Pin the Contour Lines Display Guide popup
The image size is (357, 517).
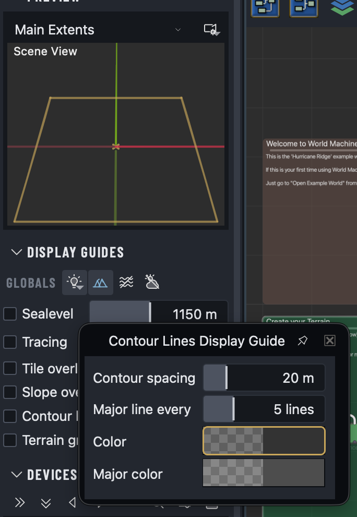303,340
